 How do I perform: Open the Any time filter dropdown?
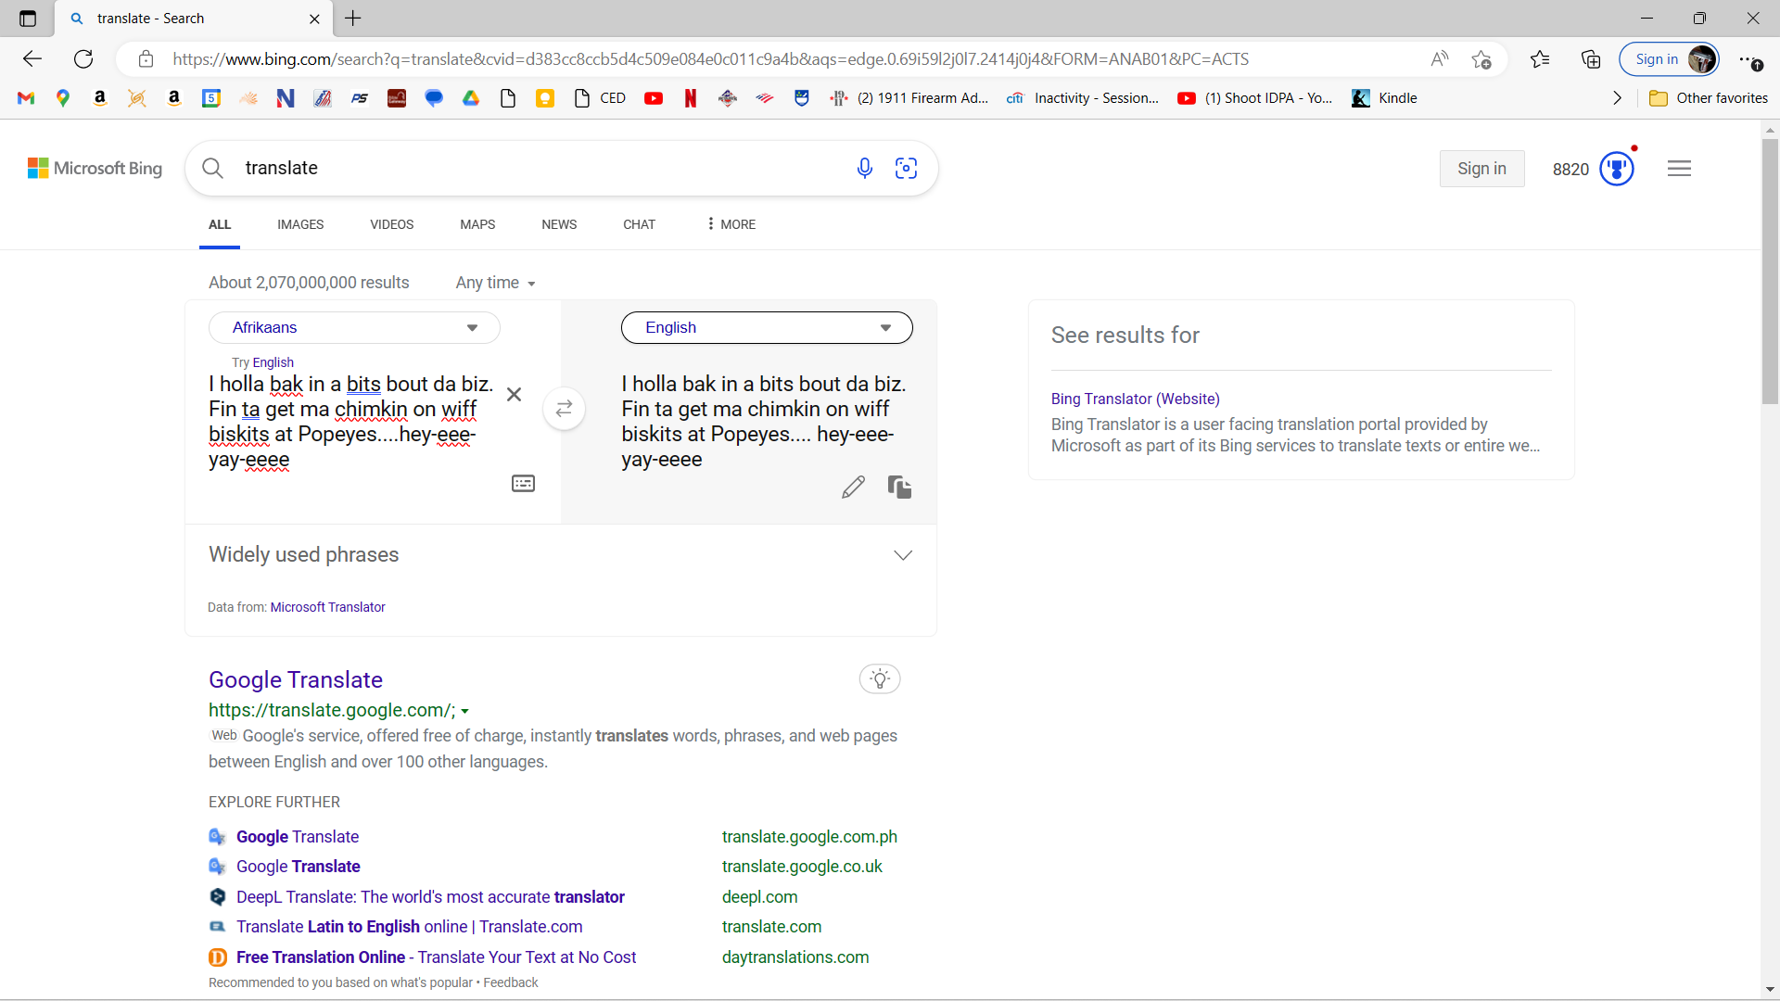coord(495,283)
